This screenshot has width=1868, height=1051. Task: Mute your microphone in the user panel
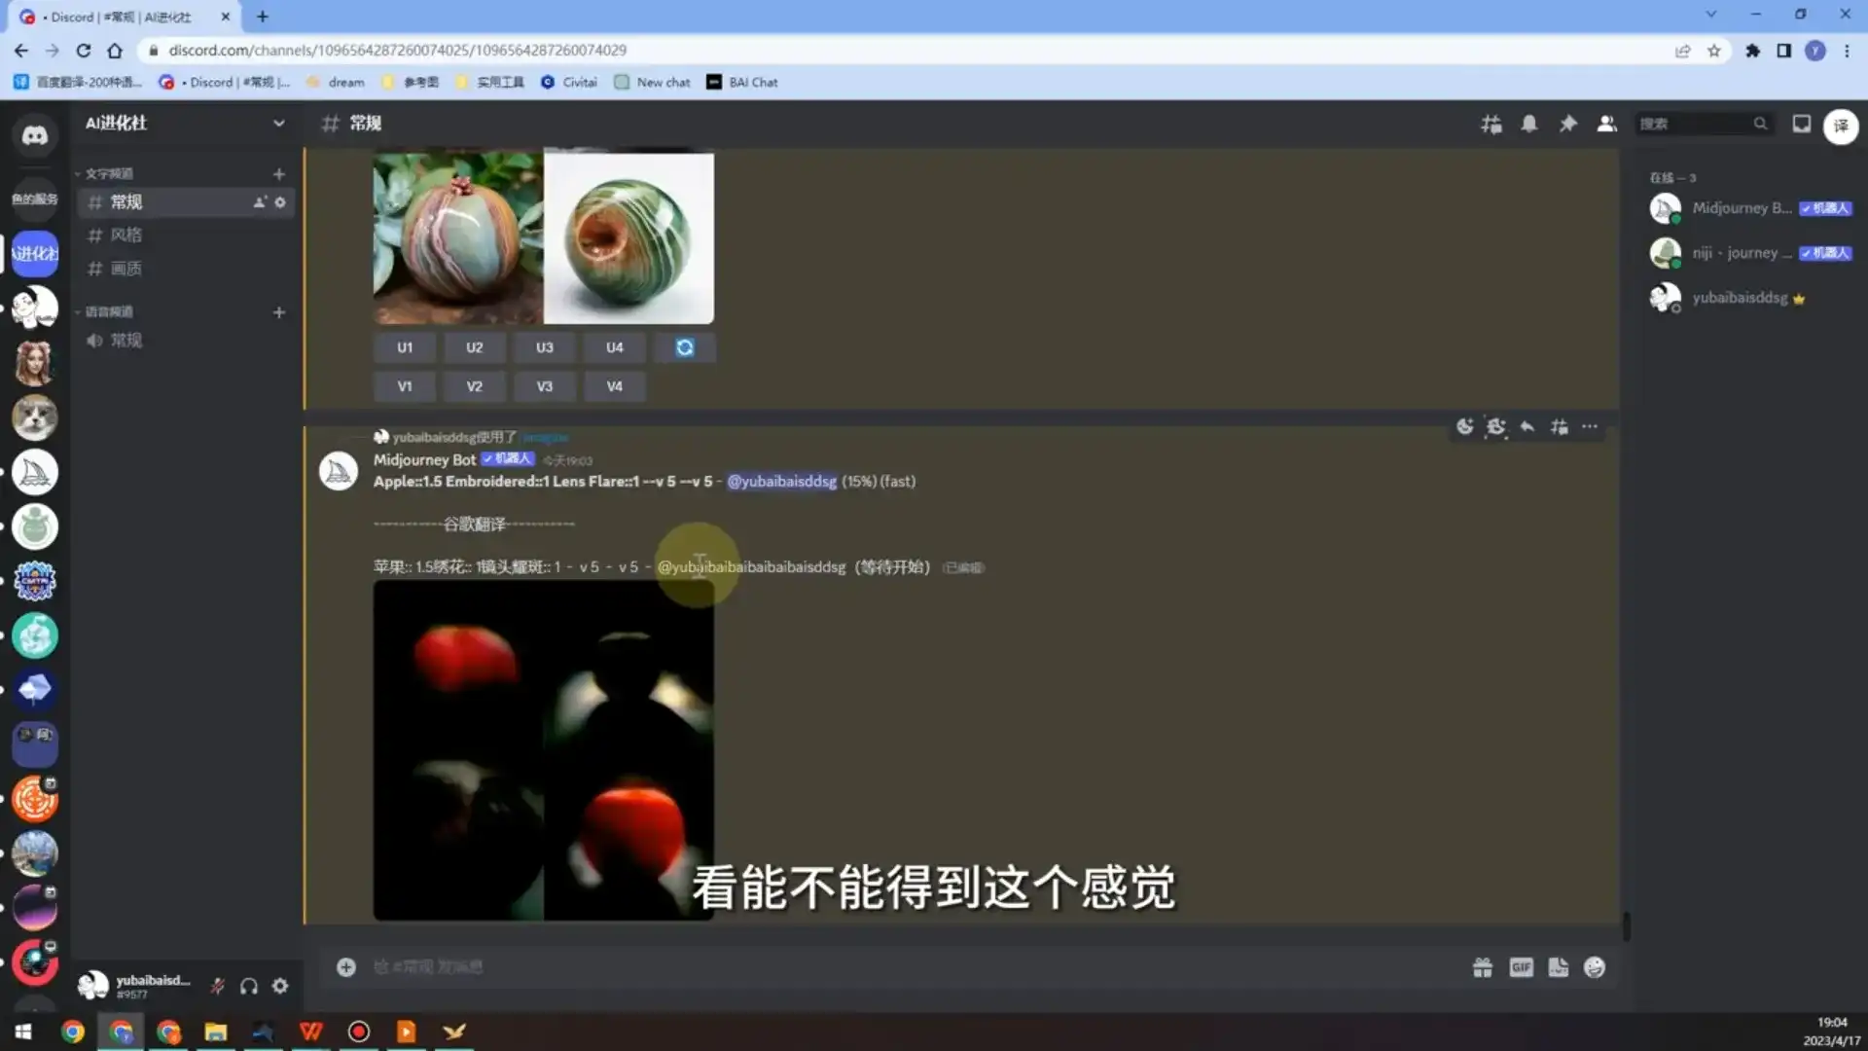pyautogui.click(x=218, y=985)
